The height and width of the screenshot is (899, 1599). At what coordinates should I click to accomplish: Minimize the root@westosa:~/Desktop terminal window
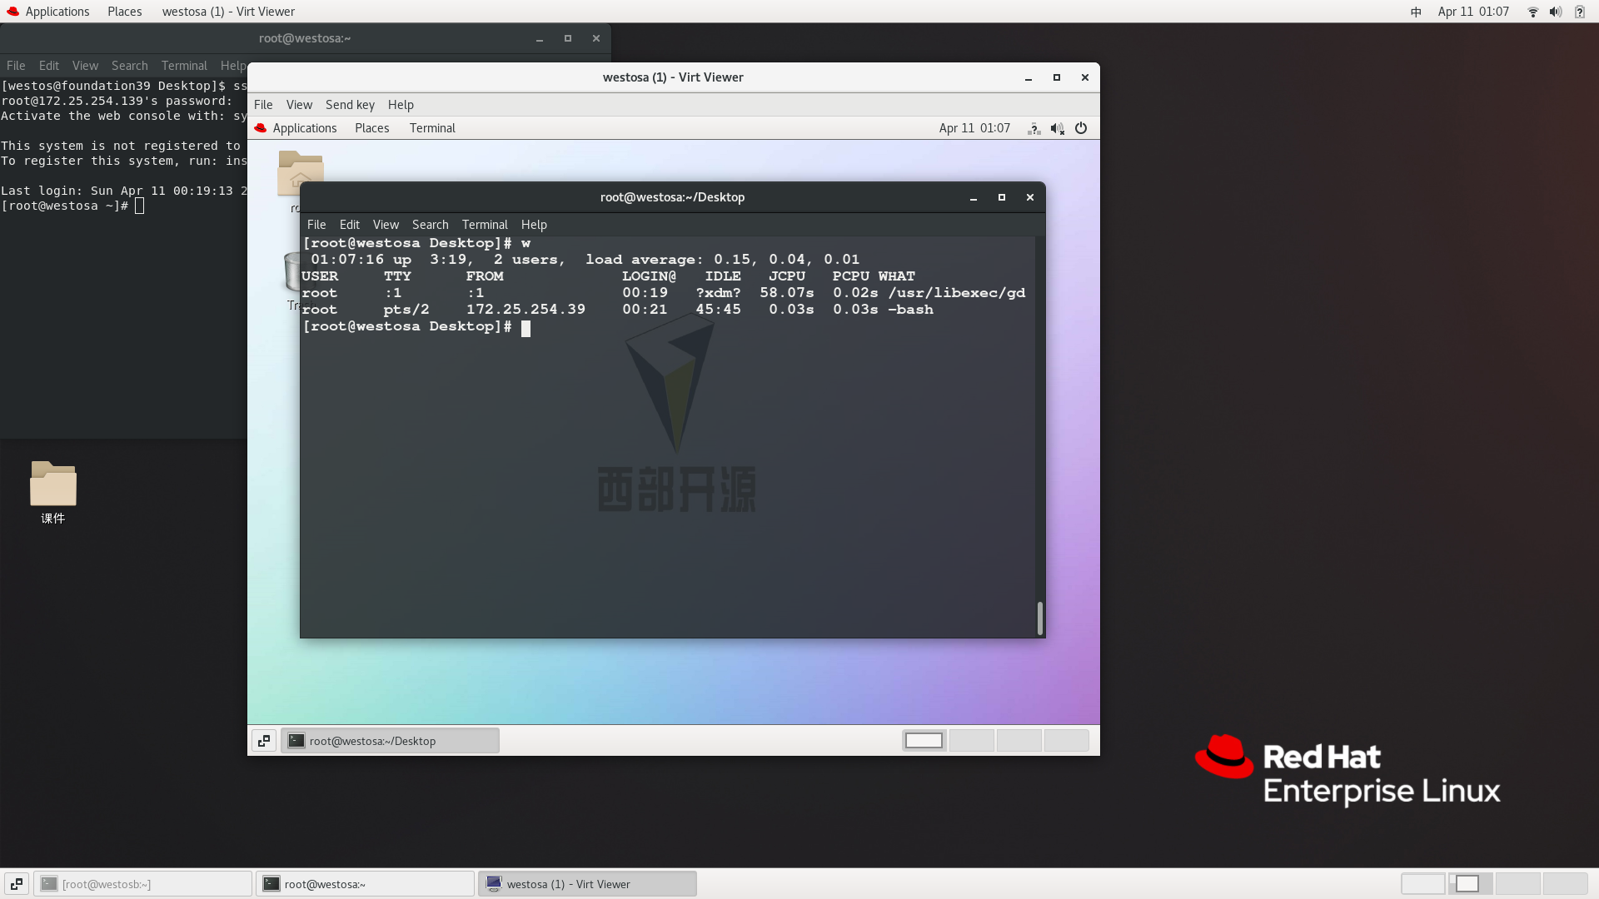(973, 197)
